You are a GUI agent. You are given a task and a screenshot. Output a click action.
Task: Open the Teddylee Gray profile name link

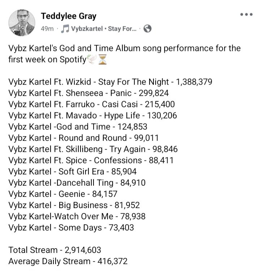[69, 16]
